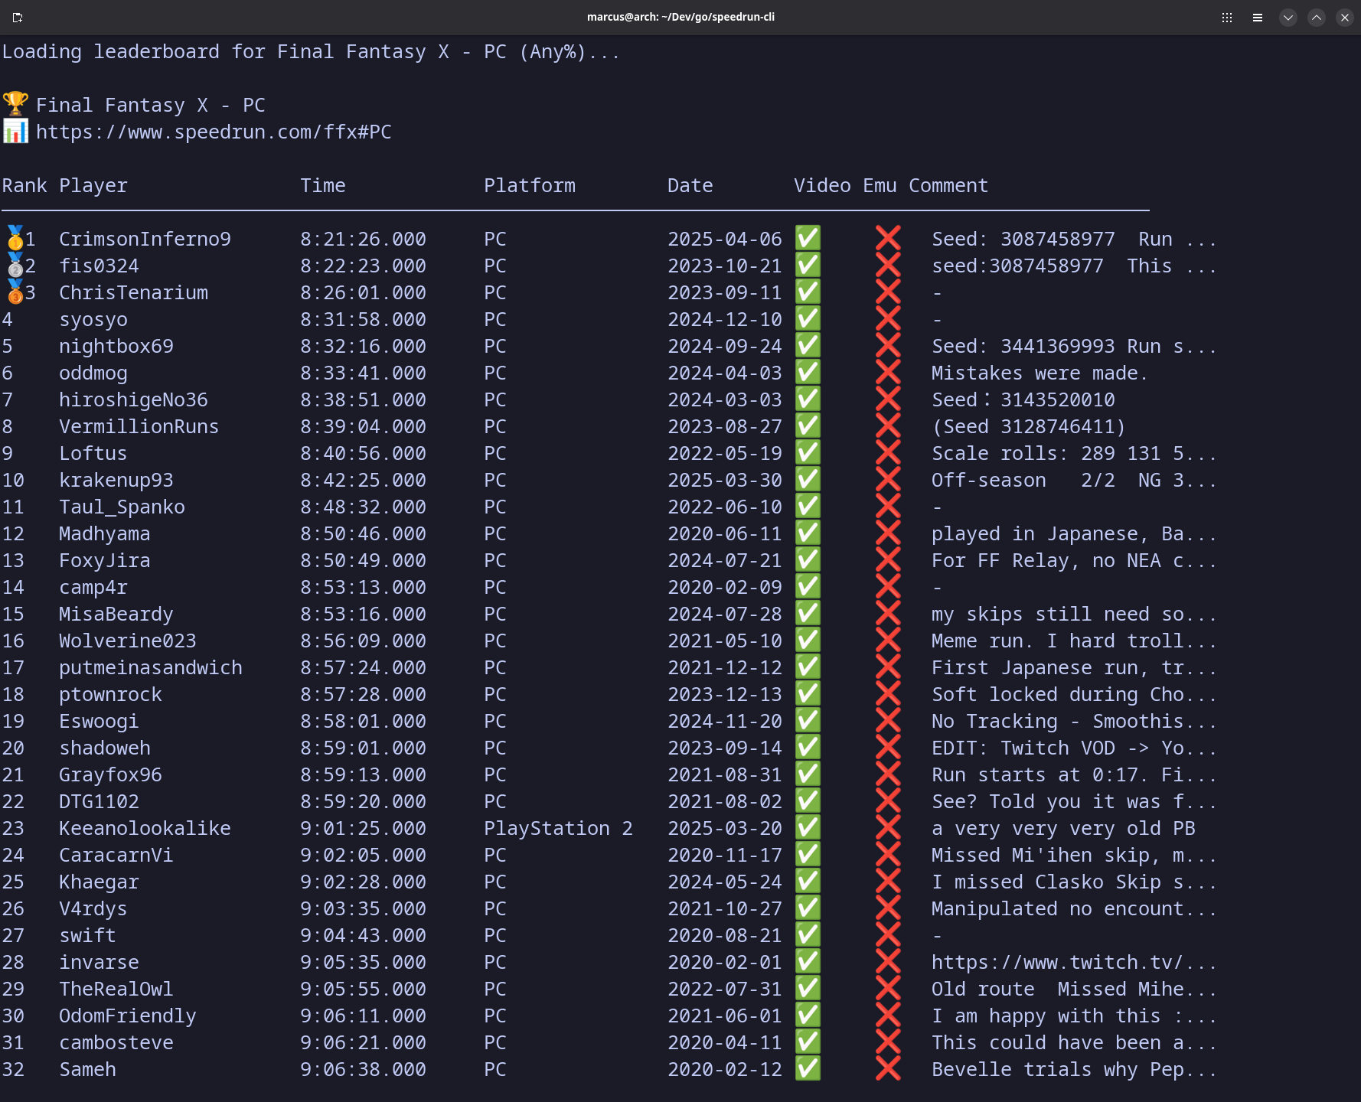The height and width of the screenshot is (1102, 1361).
Task: Click the bar chart emoji beside the URL
Action: pyautogui.click(x=15, y=131)
